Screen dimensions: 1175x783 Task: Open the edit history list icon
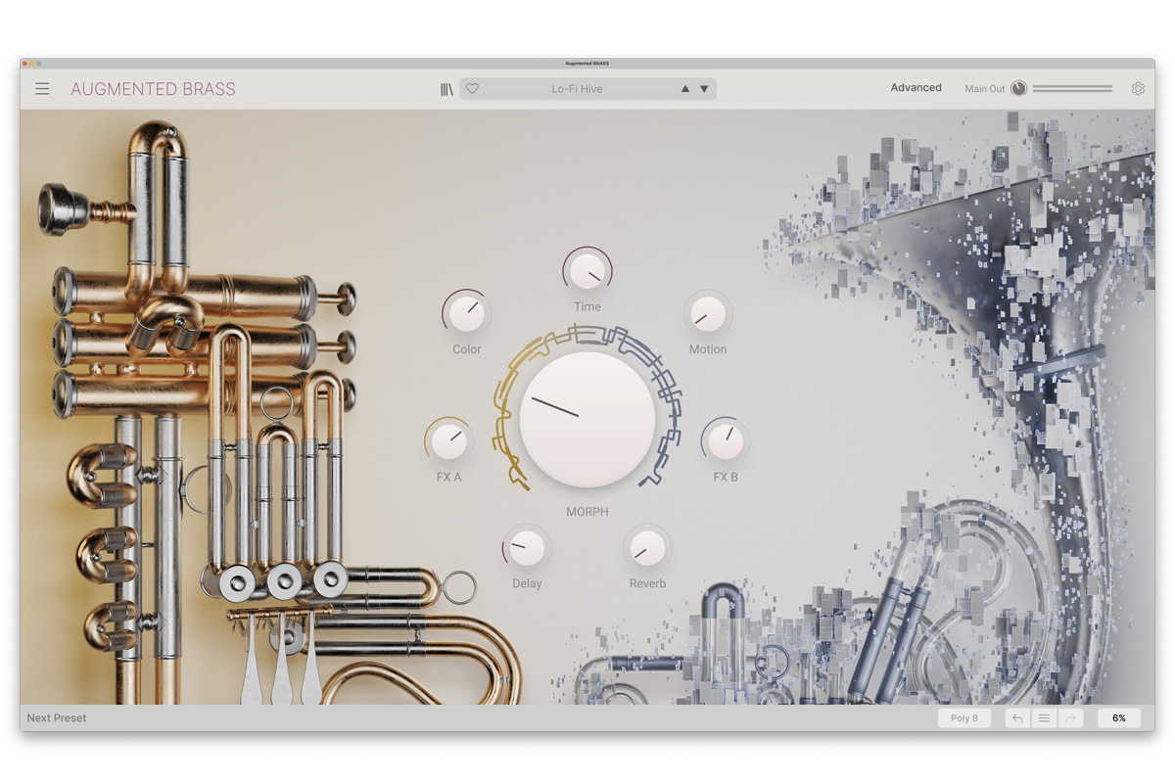point(1044,718)
